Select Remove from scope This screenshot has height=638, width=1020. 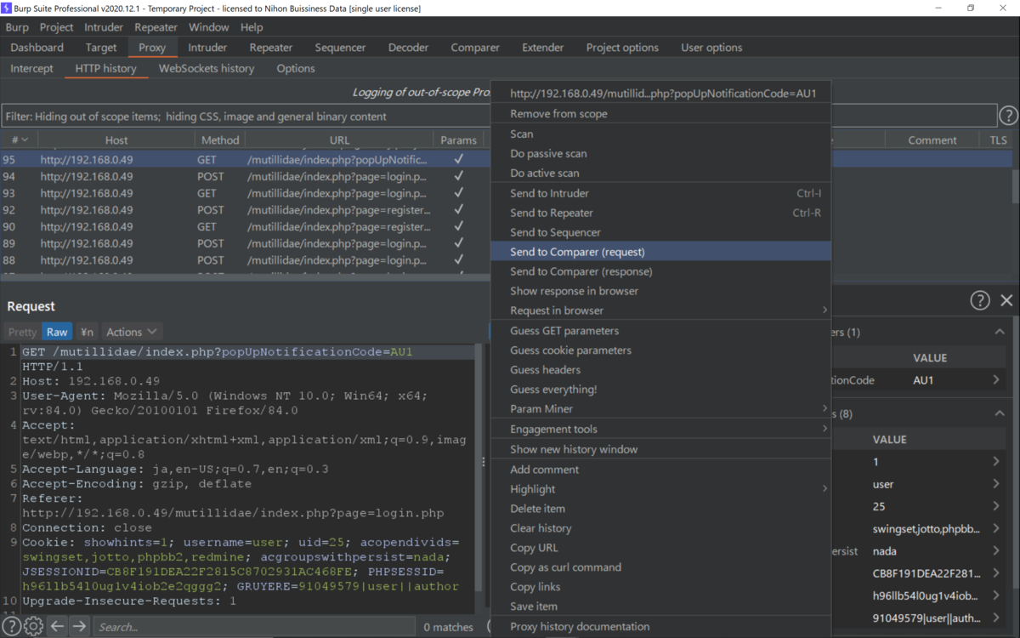click(660, 113)
